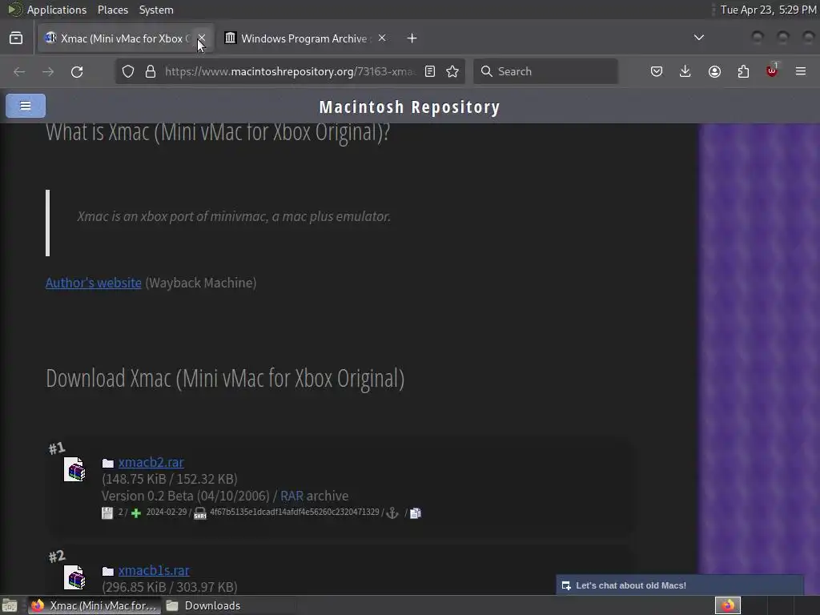Click show desktop icon in bottom panel
The height and width of the screenshot is (615, 820).
point(10,605)
